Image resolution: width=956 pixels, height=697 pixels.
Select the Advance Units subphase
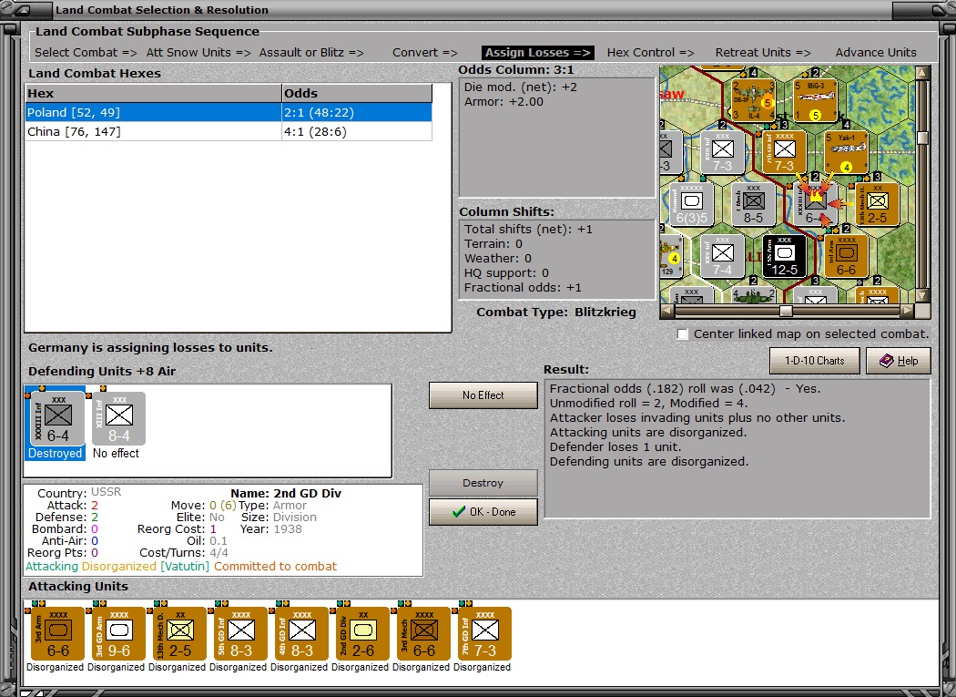(876, 53)
